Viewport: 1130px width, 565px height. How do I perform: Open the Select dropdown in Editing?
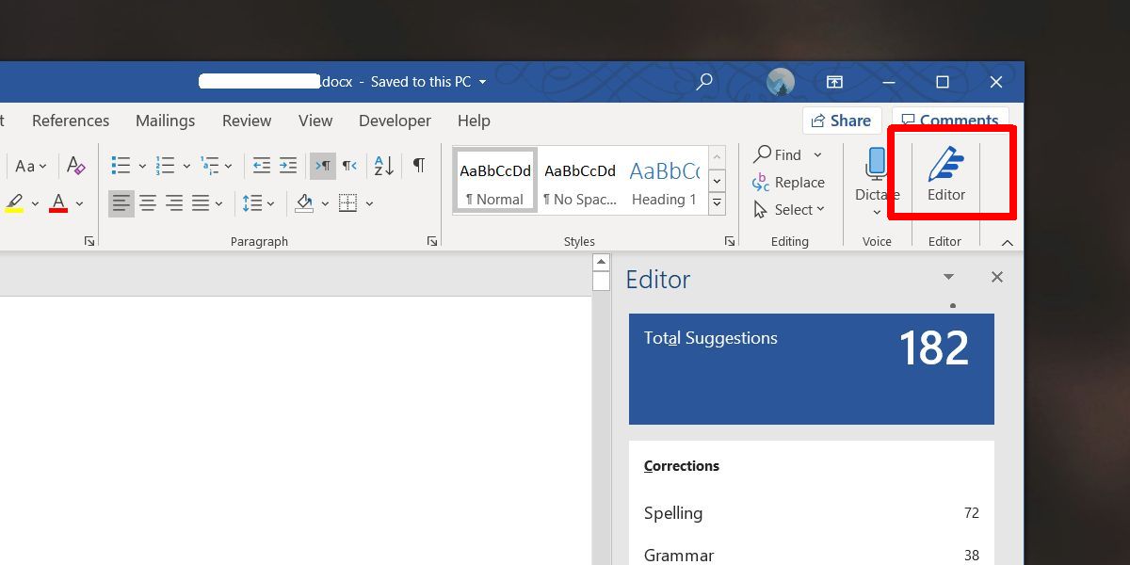coord(789,209)
